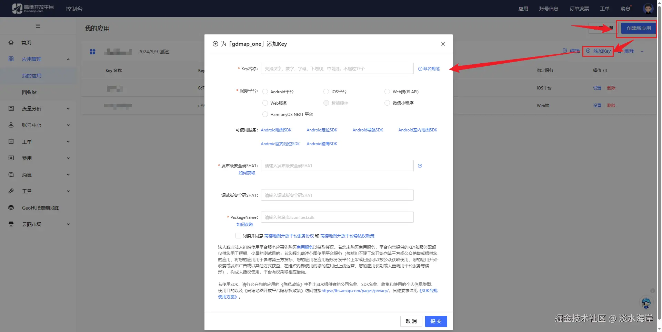Click the 提交 submit button
The height and width of the screenshot is (332, 662).
436,321
